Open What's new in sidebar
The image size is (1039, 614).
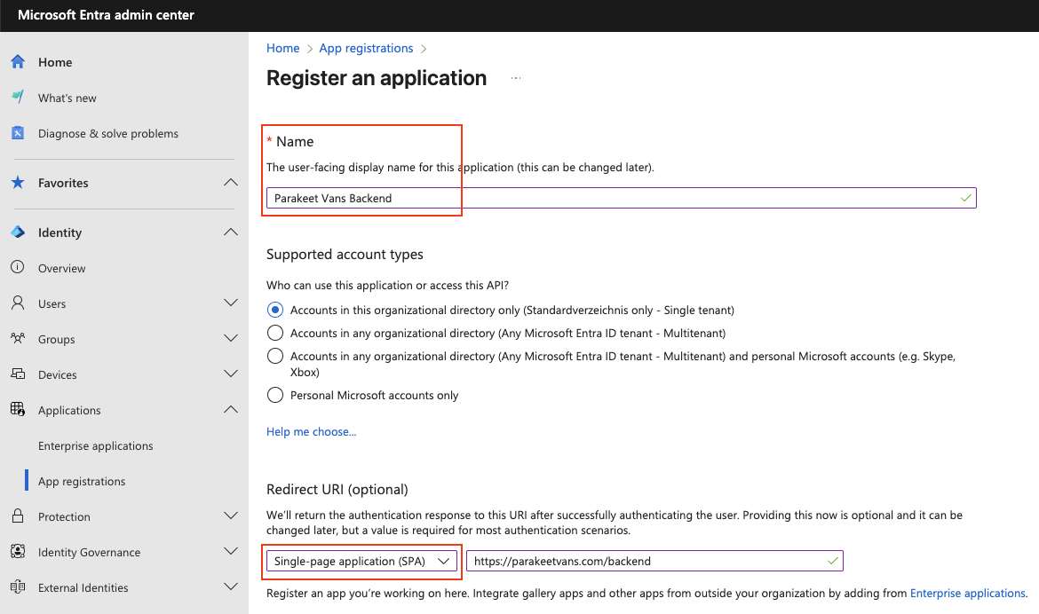(x=67, y=98)
